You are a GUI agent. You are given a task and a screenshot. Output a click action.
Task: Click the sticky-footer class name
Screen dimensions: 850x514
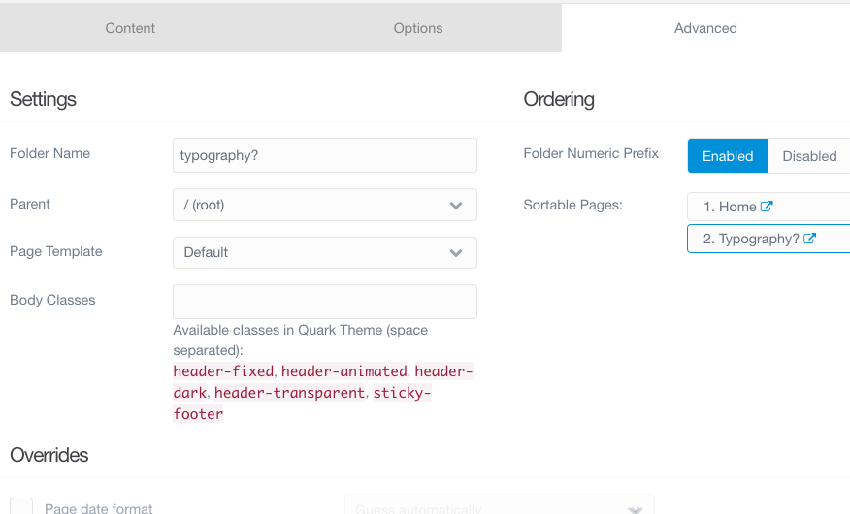[302, 403]
